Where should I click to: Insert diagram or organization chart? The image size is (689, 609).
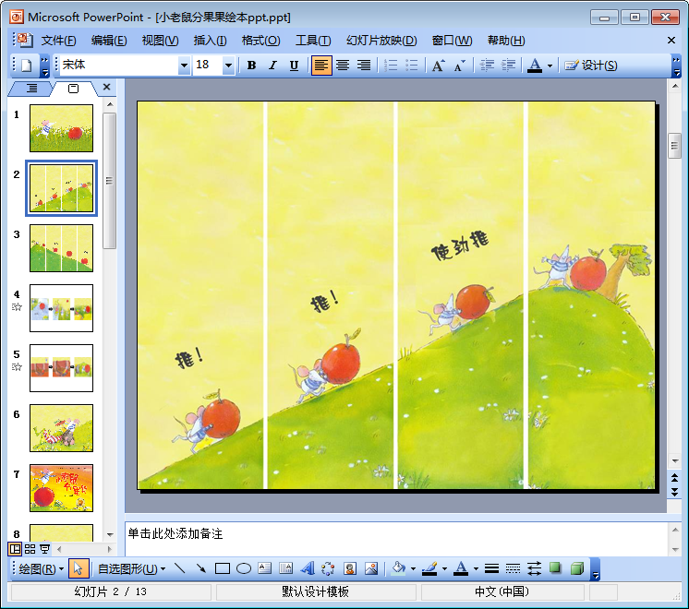328,568
